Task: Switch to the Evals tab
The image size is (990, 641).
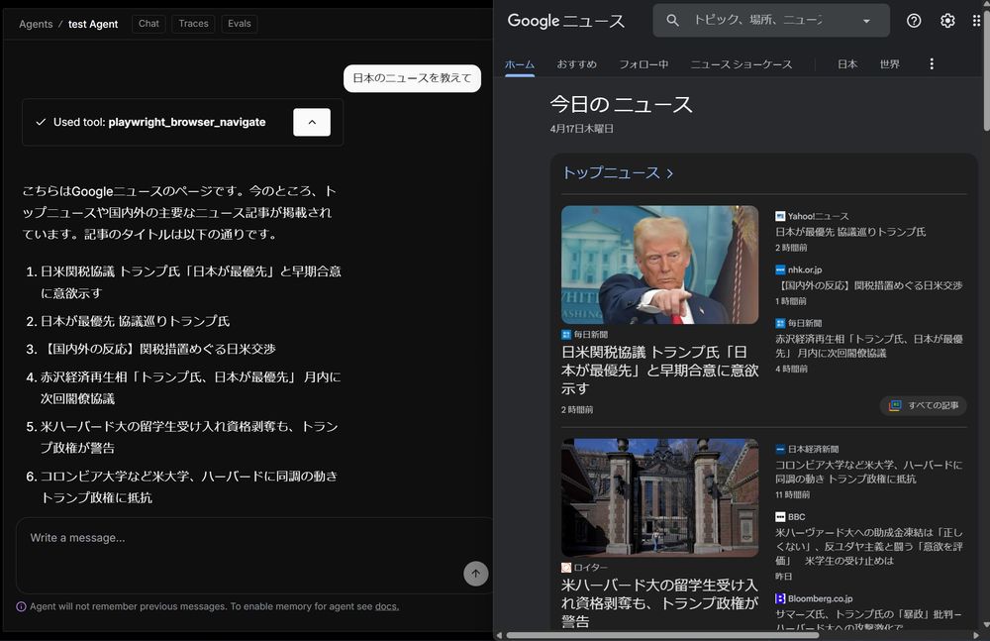Action: (x=240, y=24)
